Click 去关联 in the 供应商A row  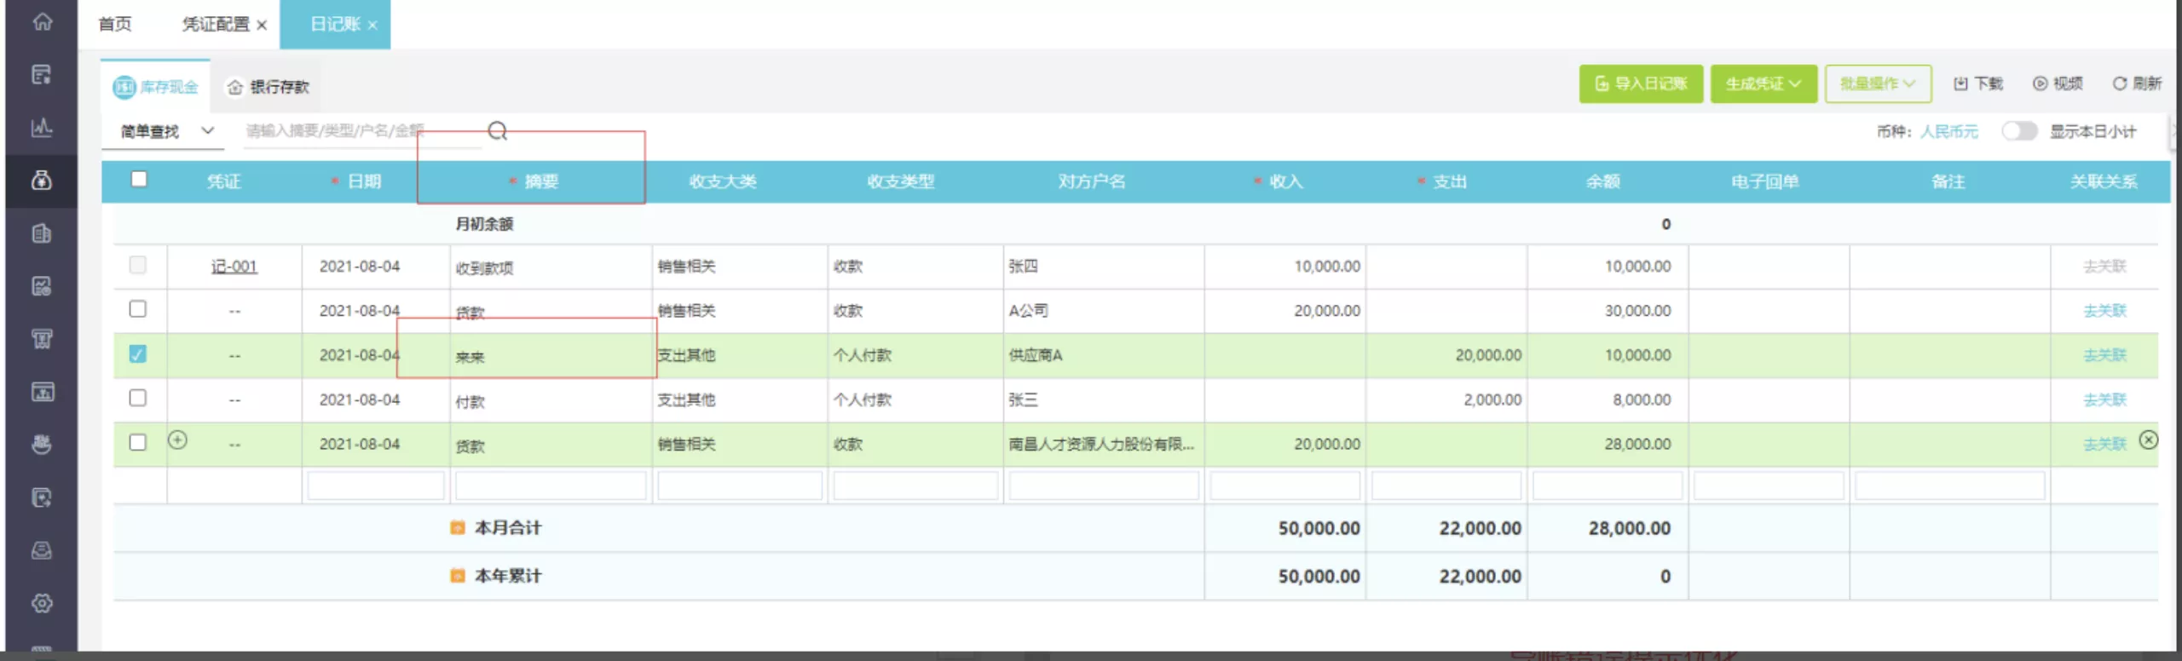point(2104,355)
